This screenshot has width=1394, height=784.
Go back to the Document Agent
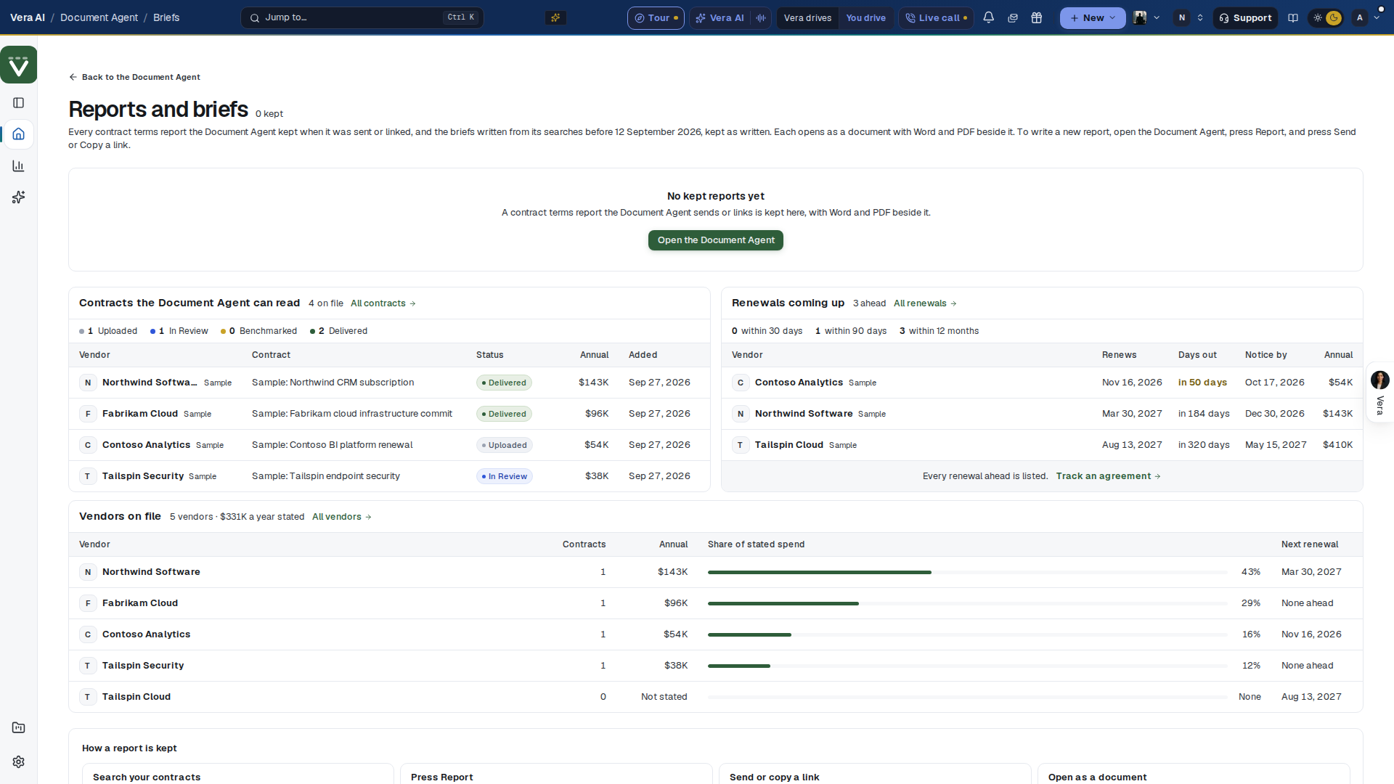point(134,77)
